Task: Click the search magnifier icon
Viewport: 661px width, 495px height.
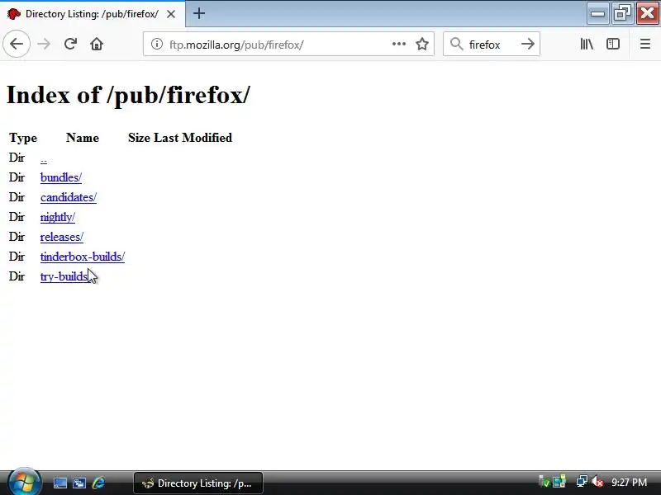Action: [x=456, y=44]
